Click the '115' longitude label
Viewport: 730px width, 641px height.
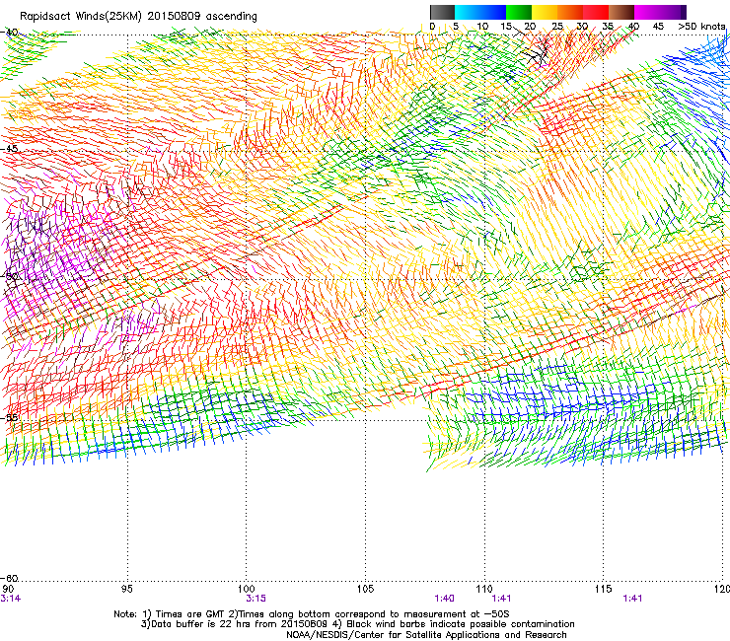click(604, 590)
